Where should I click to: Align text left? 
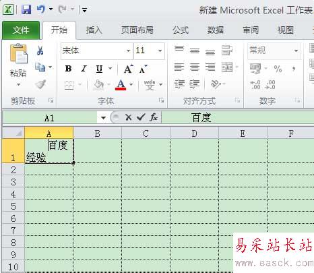pos(179,67)
